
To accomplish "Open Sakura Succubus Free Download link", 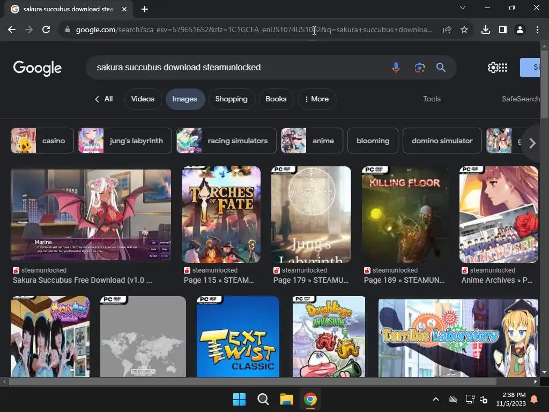I will coord(82,280).
